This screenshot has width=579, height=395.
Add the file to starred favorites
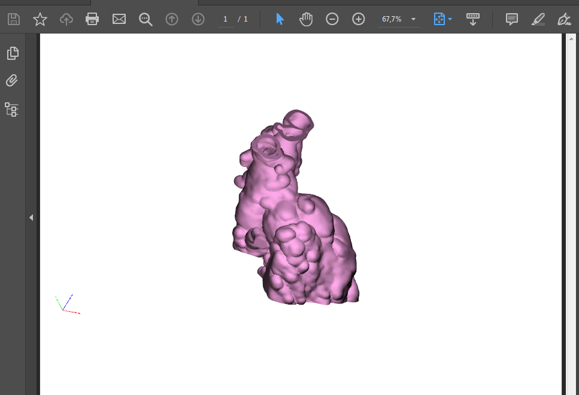point(40,19)
